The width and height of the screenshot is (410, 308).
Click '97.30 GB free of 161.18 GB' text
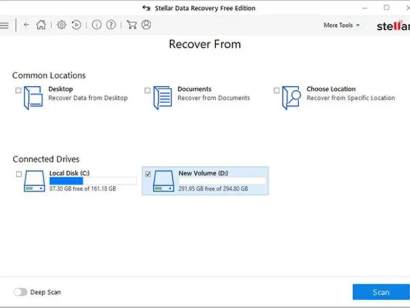[83, 188]
